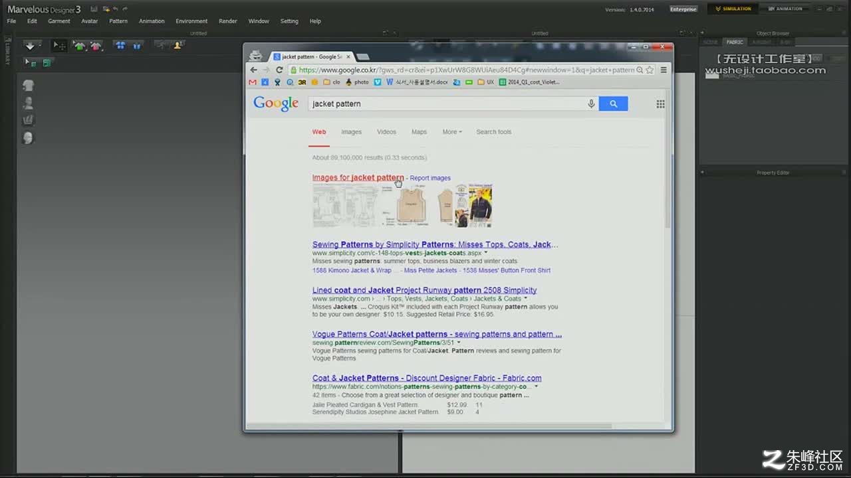Screen dimensions: 851x478
Task: Open the Pattern menu
Action: (118, 21)
